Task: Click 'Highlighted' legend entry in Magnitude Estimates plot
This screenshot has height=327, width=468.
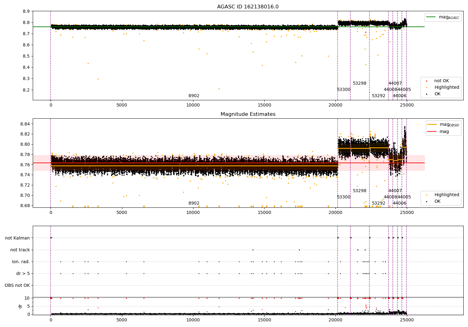Action: 447,195
